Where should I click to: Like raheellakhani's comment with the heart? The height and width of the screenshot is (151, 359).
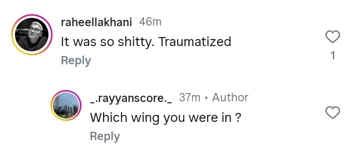333,37
